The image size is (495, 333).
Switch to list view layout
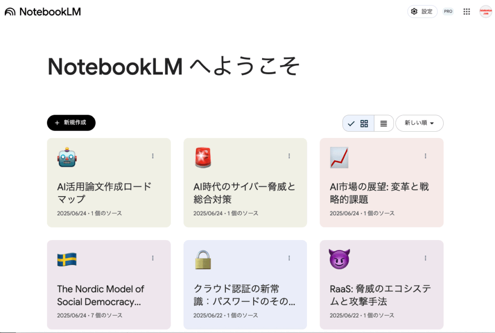pyautogui.click(x=384, y=123)
